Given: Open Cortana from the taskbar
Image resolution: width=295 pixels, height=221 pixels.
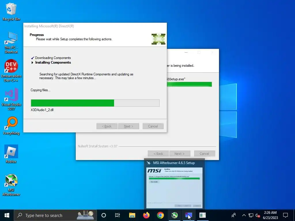Looking at the screenshot, I should click(x=104, y=215).
